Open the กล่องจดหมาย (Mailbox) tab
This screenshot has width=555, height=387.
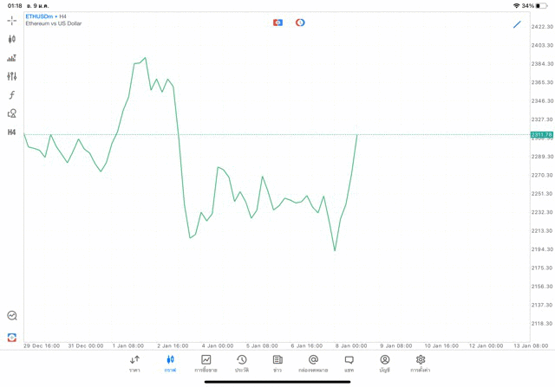click(x=313, y=364)
